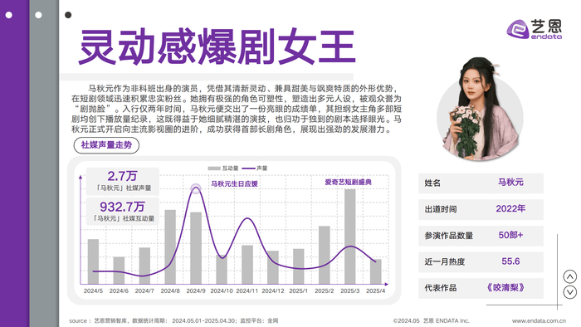581x327 pixels.
Task: Click the 声量 legend line entry
Action: pos(255,168)
